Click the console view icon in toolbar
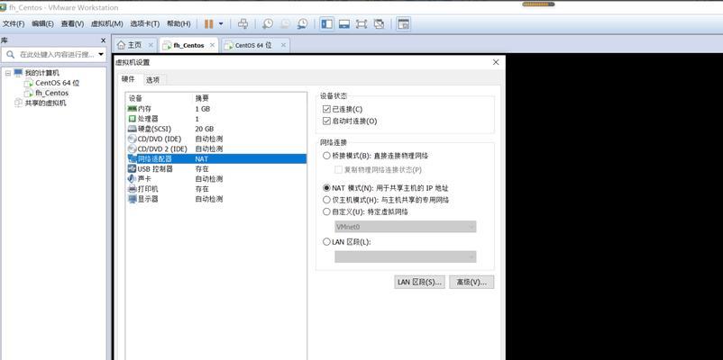Screen dimensions: 723x360 coord(404,24)
